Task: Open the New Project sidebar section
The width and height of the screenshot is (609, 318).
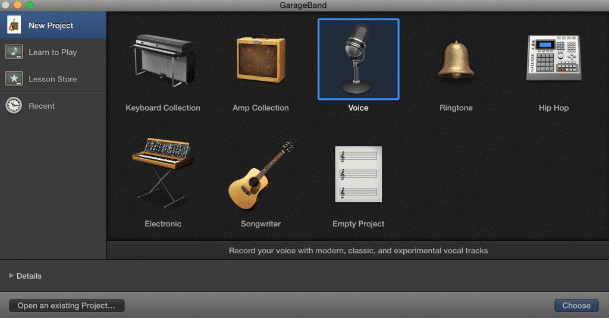Action: click(53, 25)
